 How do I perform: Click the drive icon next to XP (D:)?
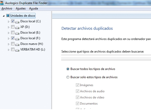point(17,28)
